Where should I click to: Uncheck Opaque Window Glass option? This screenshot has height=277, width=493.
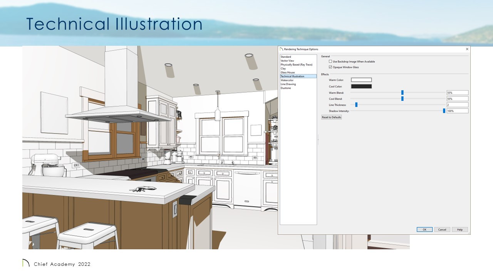330,67
